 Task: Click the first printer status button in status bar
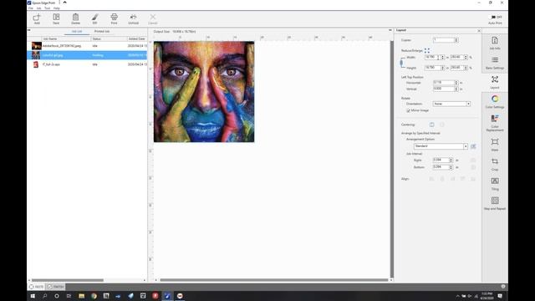click(x=37, y=287)
